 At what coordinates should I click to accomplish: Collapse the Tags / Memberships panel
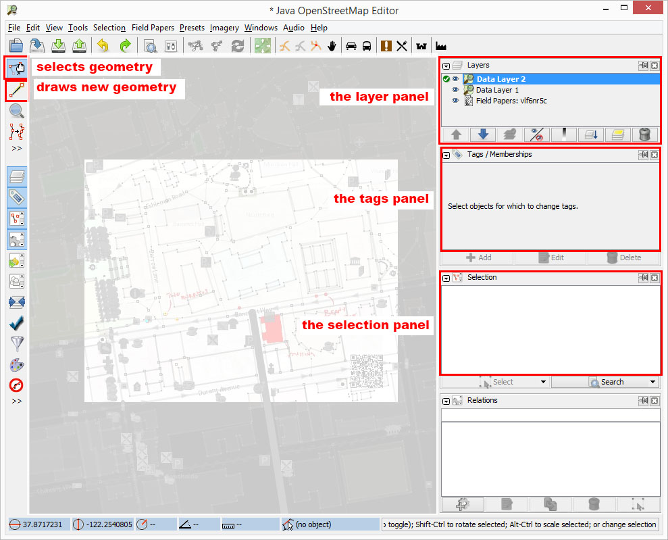[x=446, y=155]
